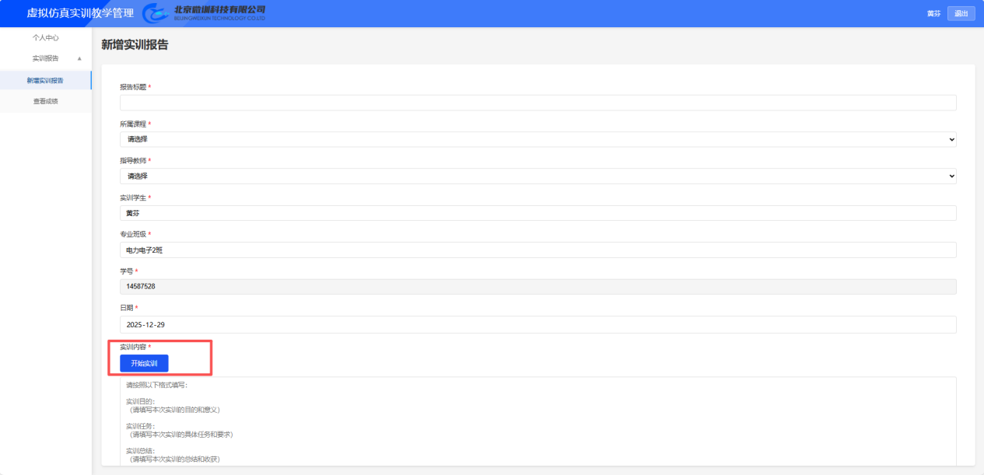
Task: Click the 实训报告 sidebar menu label
Action: [x=45, y=58]
